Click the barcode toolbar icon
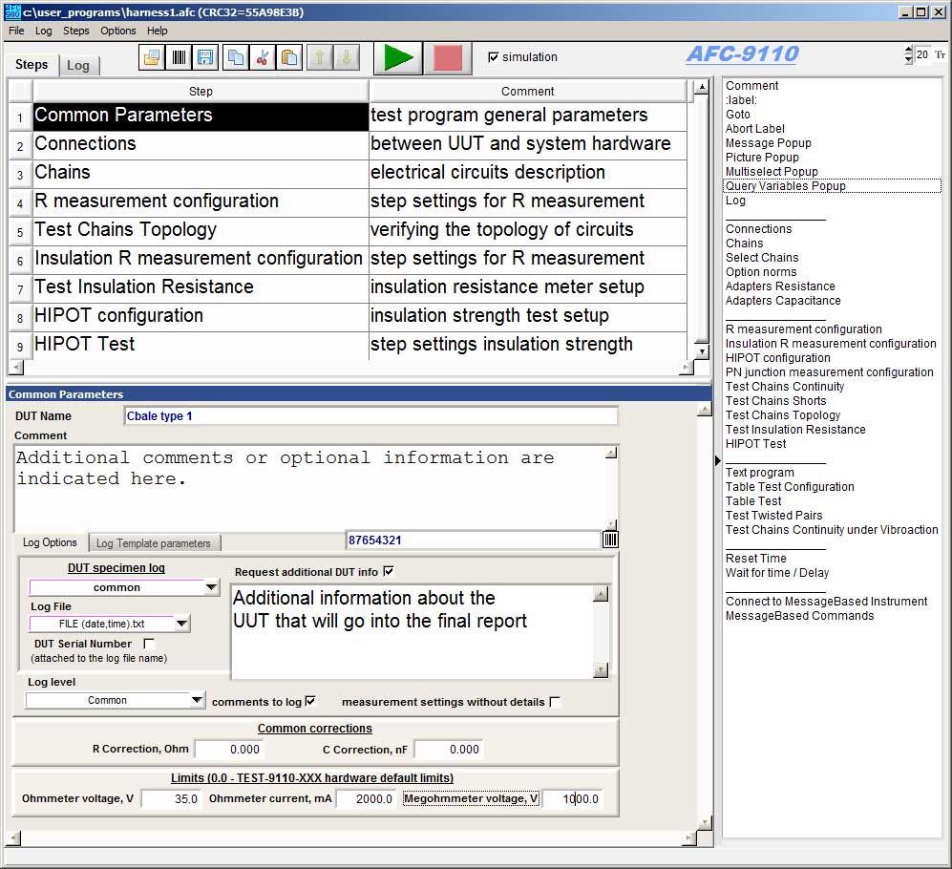The image size is (952, 869). point(179,57)
